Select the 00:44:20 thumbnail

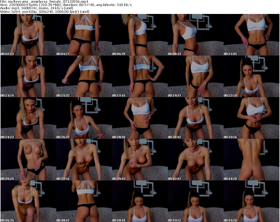click(x=252, y=160)
